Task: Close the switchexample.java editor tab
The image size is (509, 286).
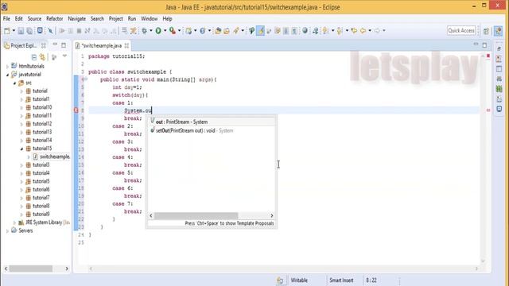Action: click(126, 46)
